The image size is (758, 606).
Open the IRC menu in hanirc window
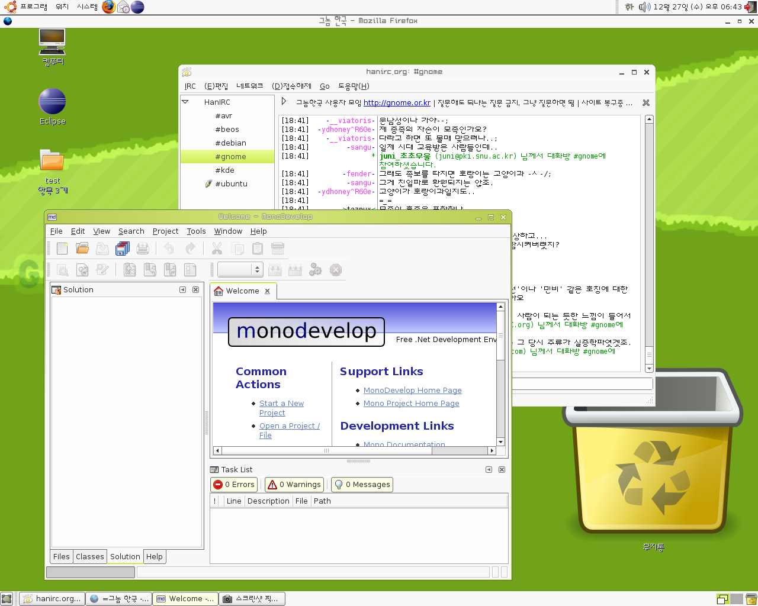click(190, 86)
